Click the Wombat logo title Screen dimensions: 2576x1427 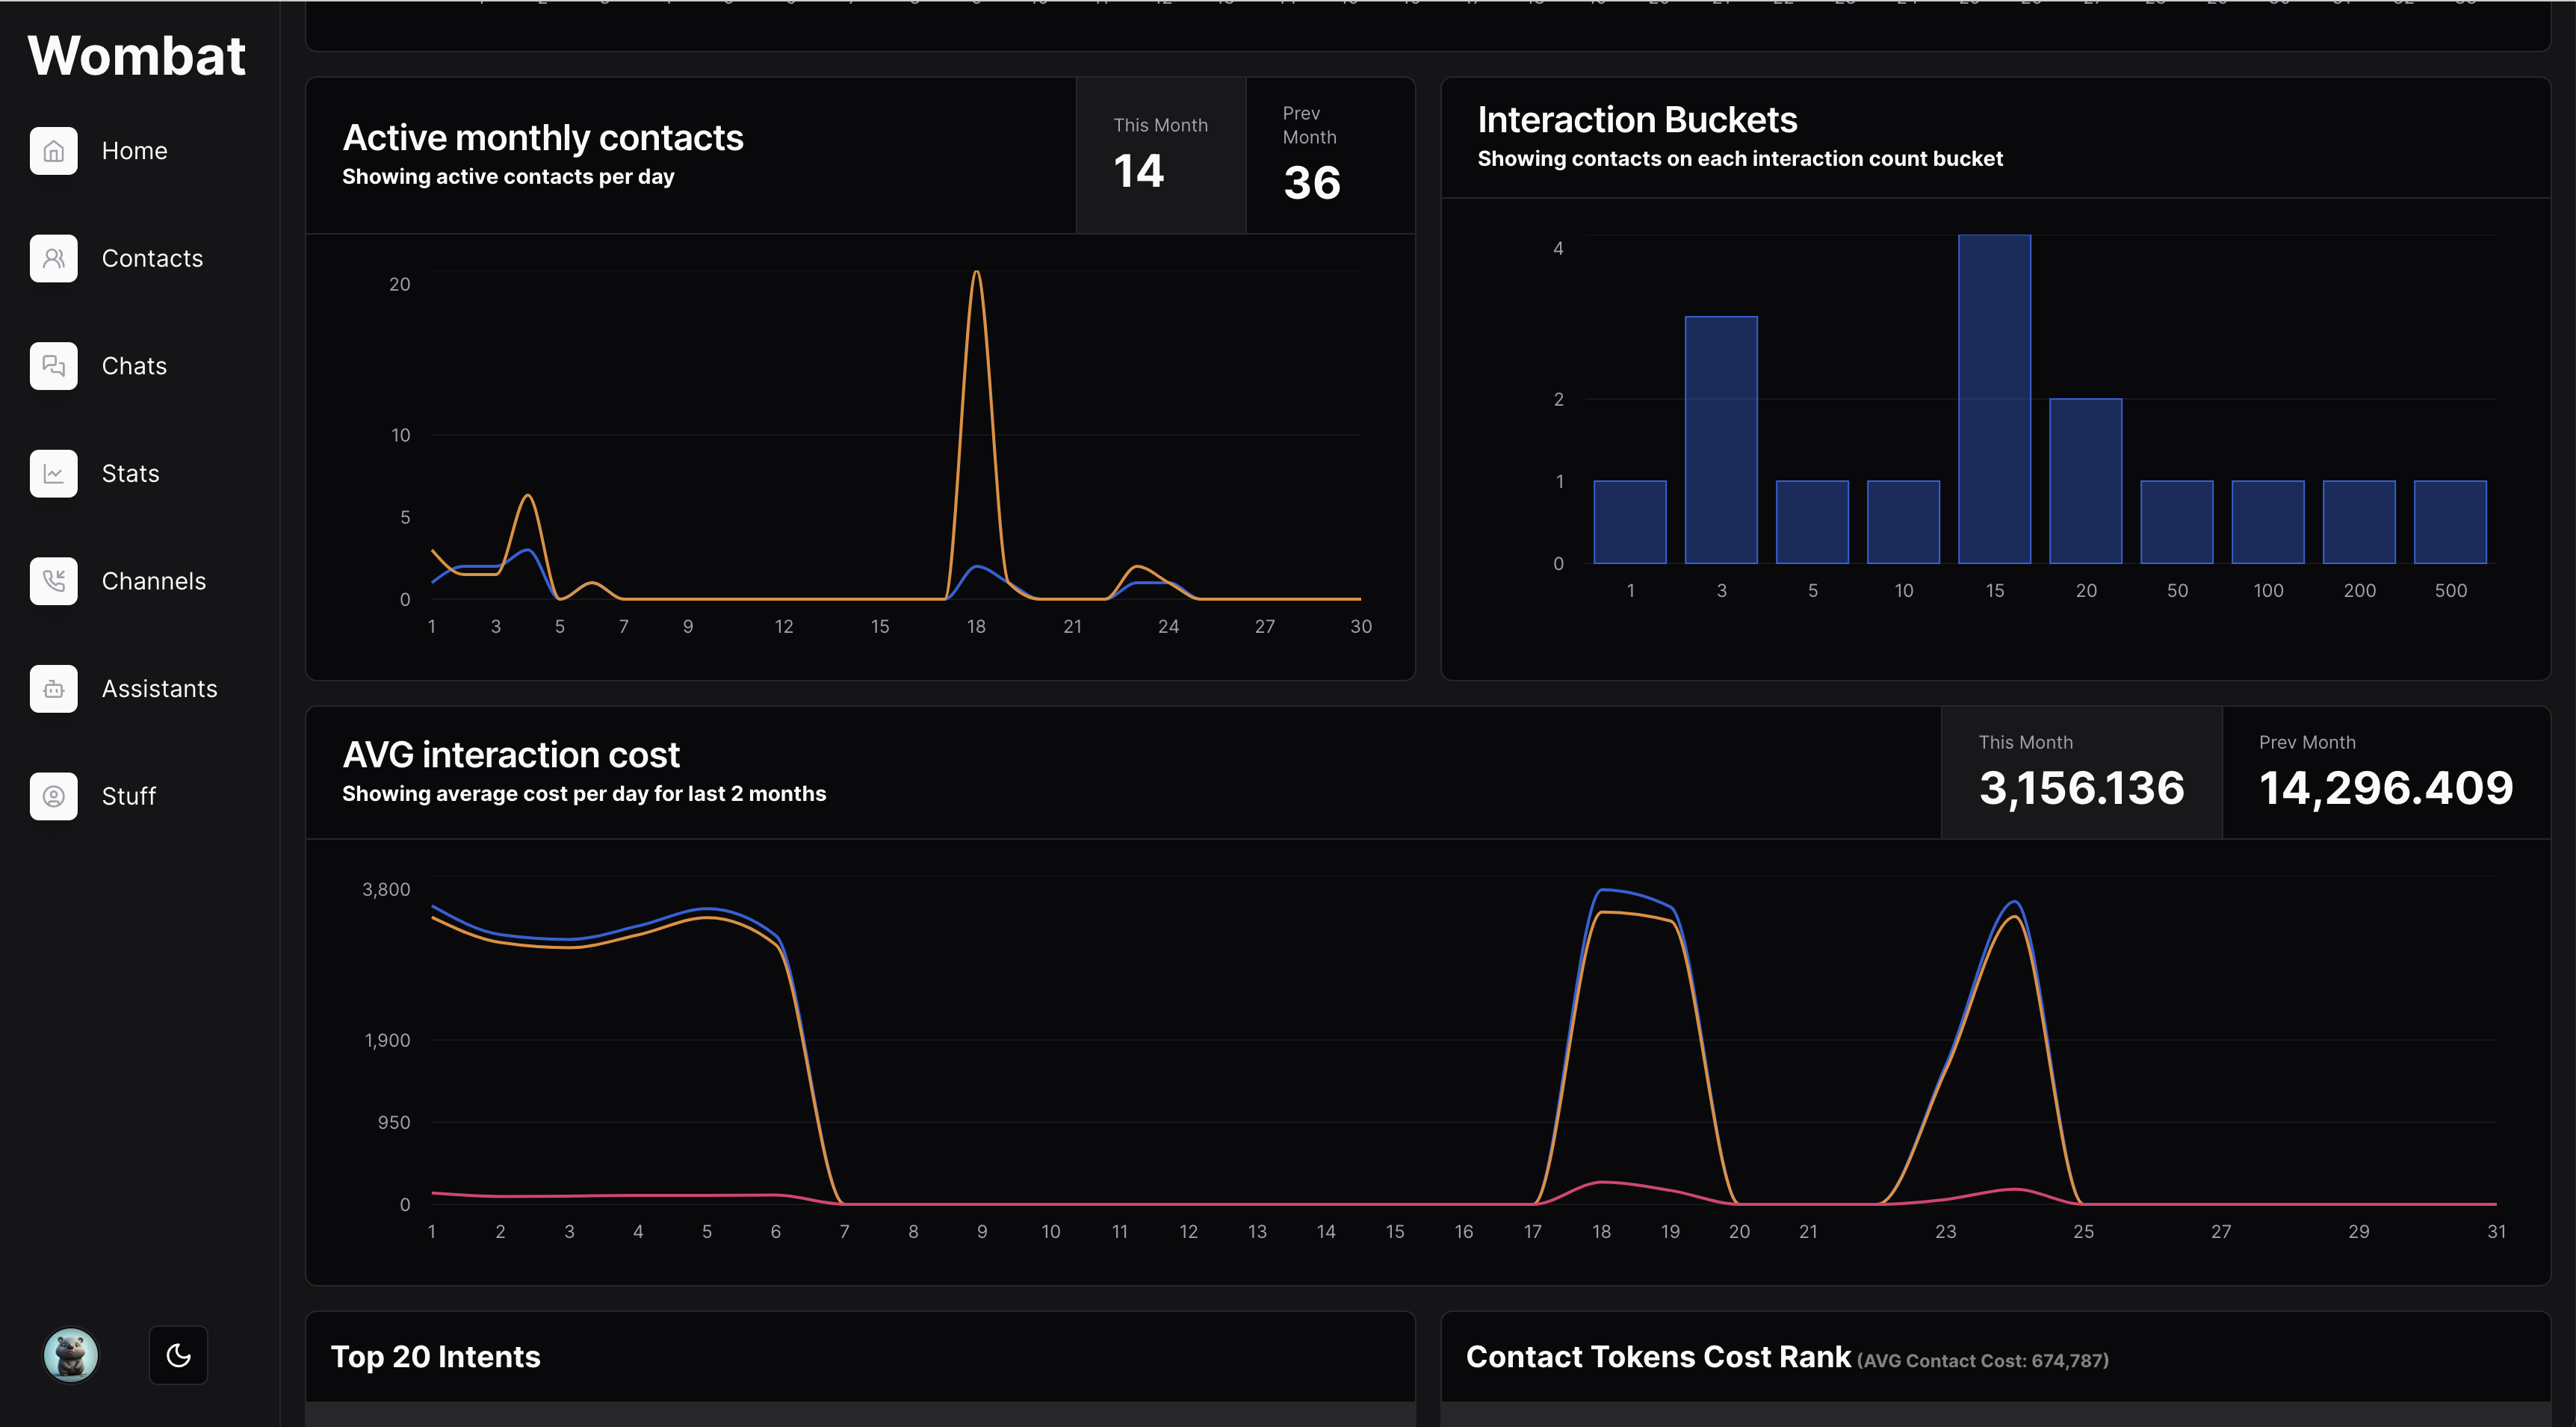coord(137,56)
